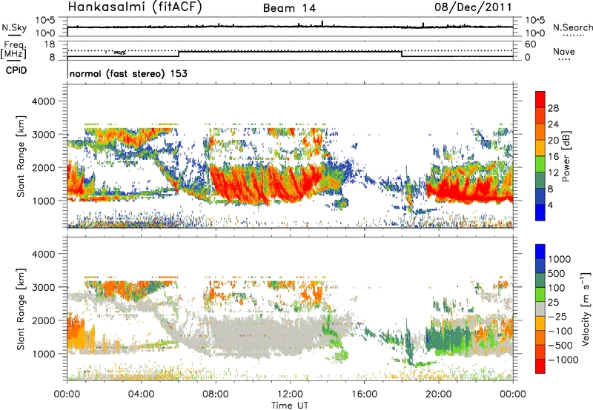Click the "16:00" time tick label

[364, 394]
